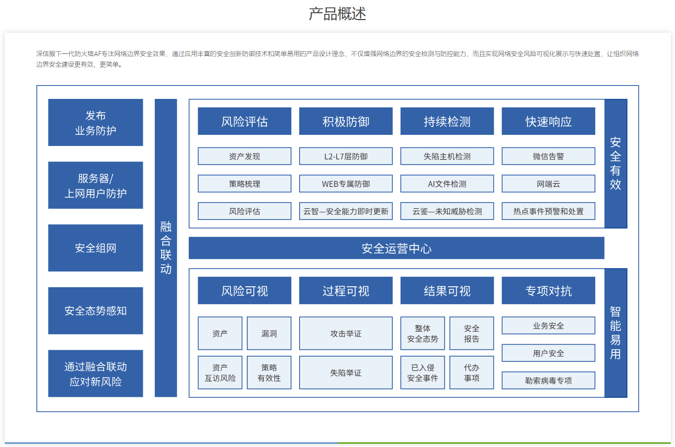This screenshot has width=675, height=447.
Task: Open the 攻击举证 box
Action: [x=346, y=333]
